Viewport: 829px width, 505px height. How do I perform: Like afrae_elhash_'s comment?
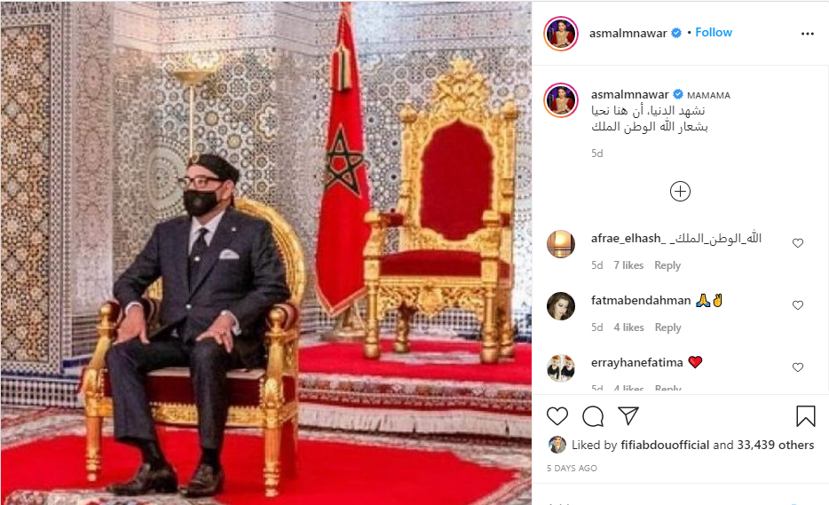[798, 242]
